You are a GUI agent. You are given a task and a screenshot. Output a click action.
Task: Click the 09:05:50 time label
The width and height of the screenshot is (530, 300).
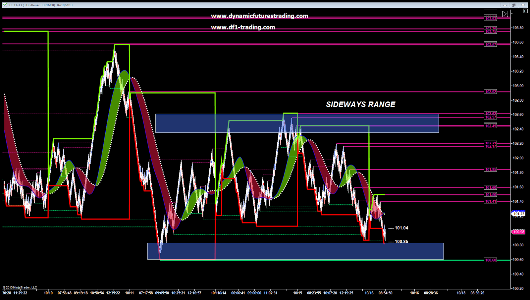pyautogui.click(x=162, y=293)
